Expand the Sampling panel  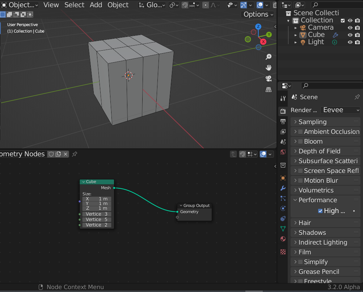[325, 122]
